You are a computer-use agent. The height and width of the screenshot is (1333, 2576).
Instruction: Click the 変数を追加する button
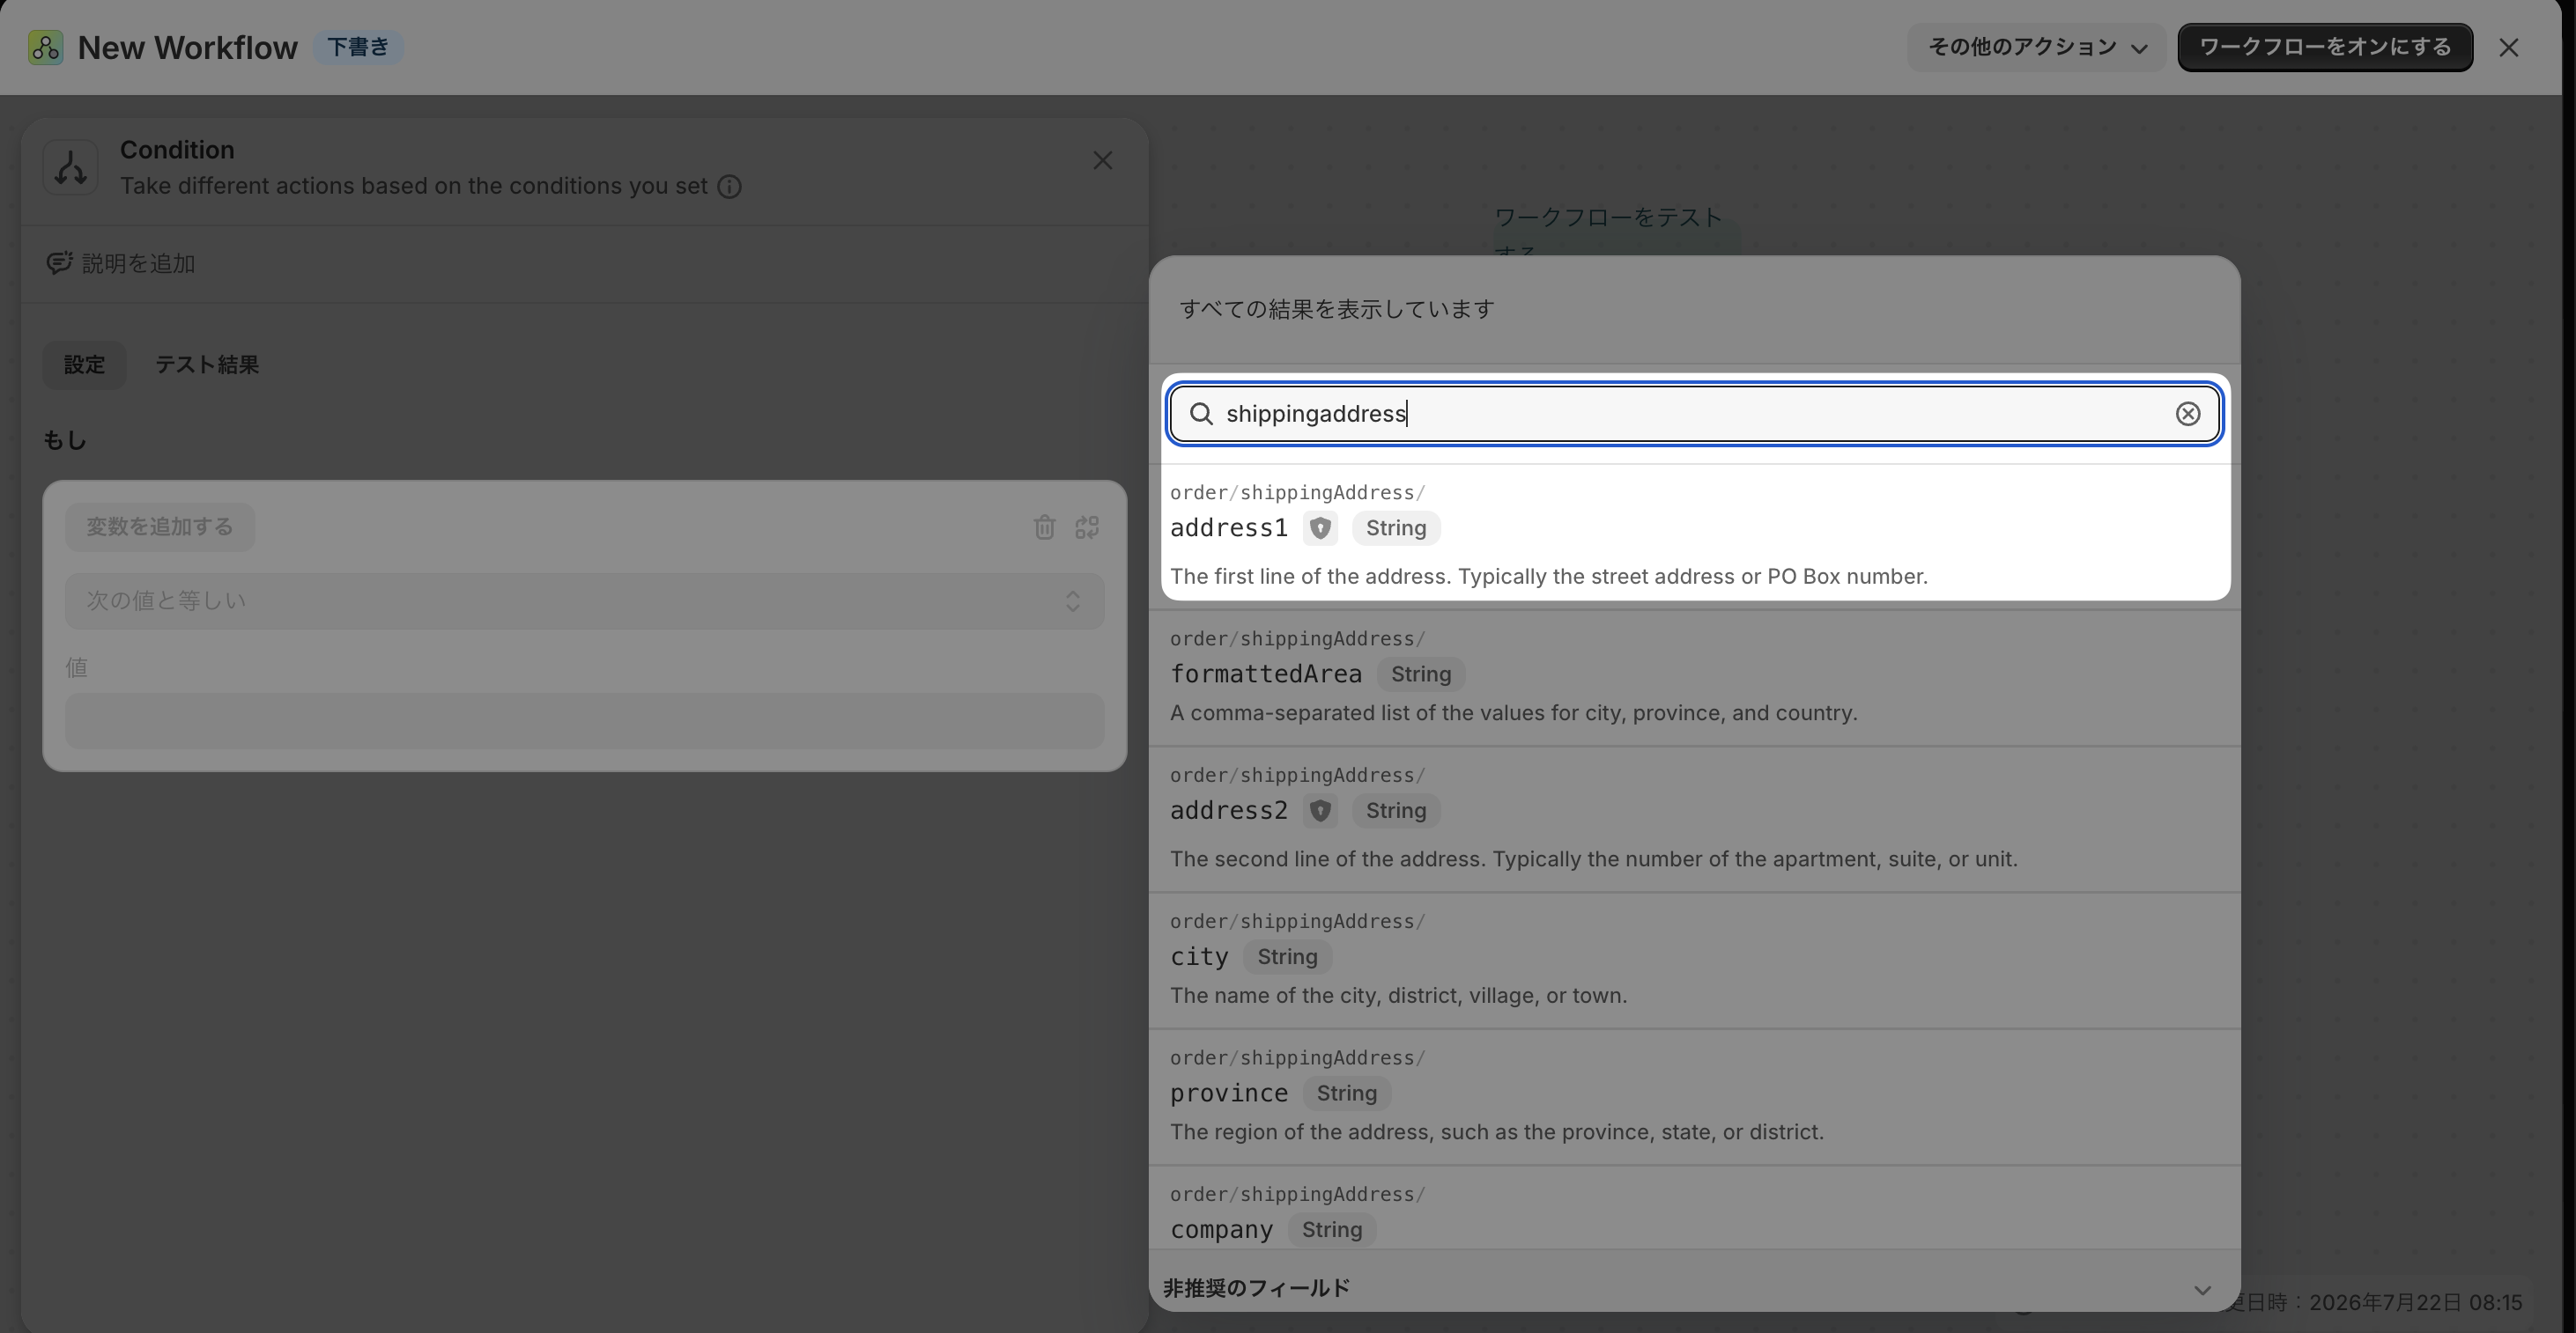(160, 527)
